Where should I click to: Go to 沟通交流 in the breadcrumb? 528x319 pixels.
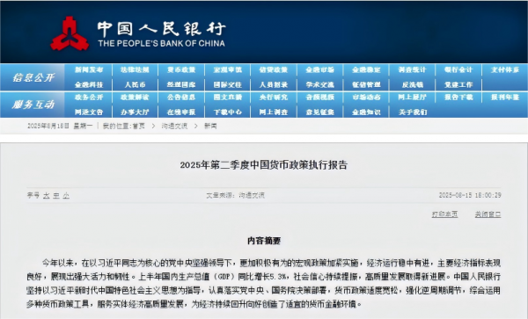(x=174, y=126)
